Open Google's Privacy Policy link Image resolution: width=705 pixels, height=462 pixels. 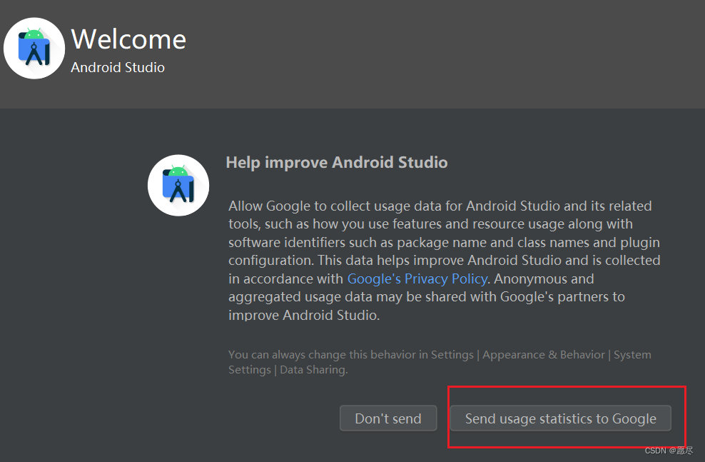[417, 278]
